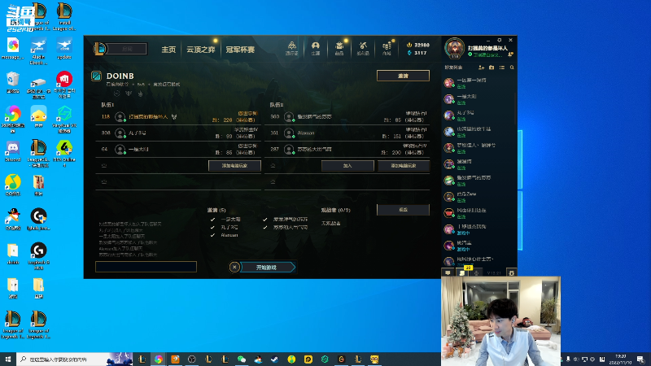Click the add friend icon in friends panel
This screenshot has height=366, width=651.
pyautogui.click(x=481, y=68)
